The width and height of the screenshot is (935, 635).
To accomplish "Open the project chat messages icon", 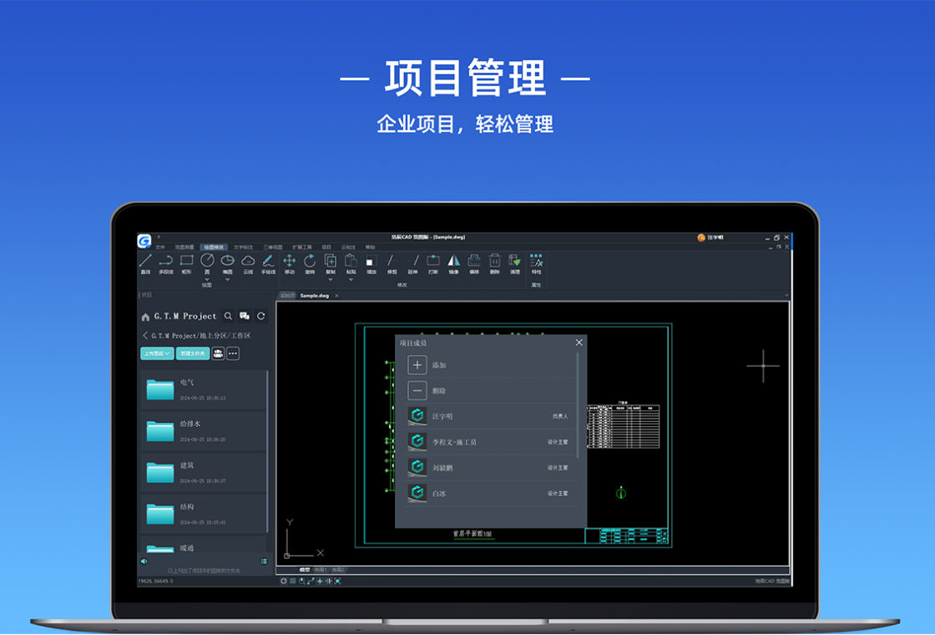I will click(245, 317).
